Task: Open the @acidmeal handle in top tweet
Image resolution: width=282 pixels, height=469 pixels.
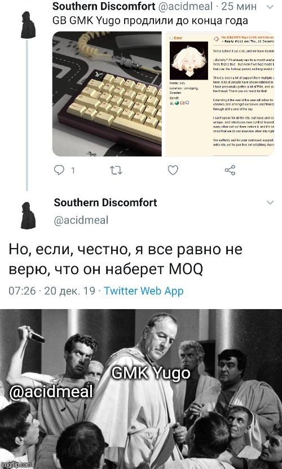Action: (x=186, y=7)
